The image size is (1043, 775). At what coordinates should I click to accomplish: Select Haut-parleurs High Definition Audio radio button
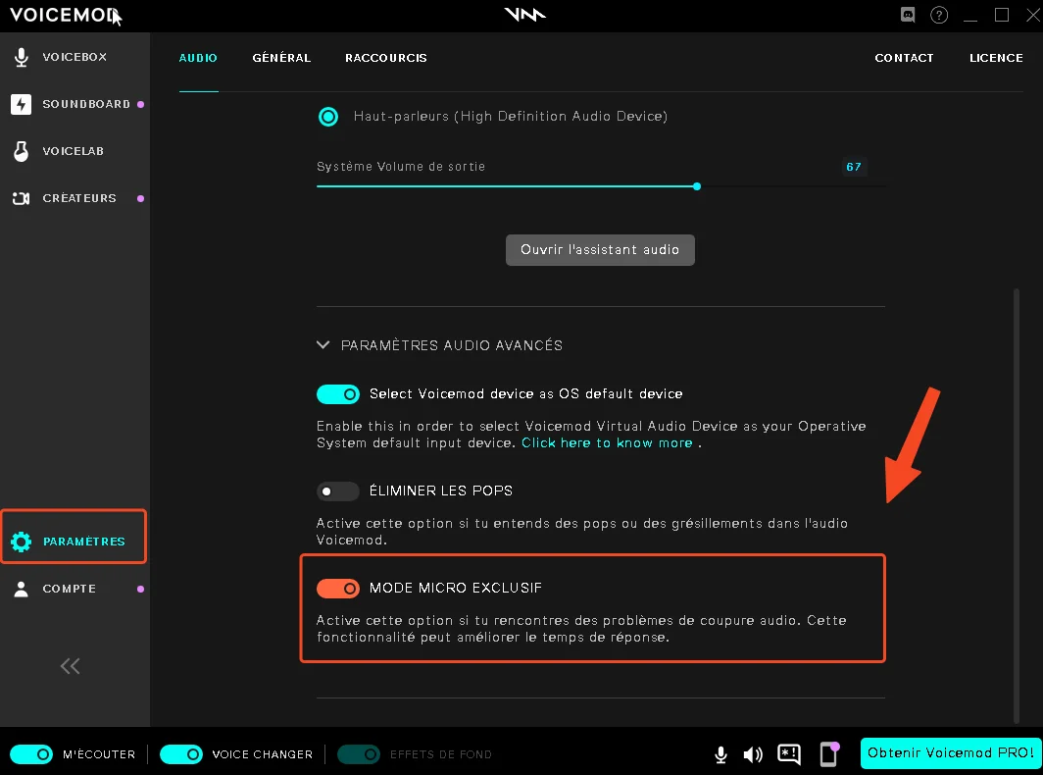pos(328,117)
